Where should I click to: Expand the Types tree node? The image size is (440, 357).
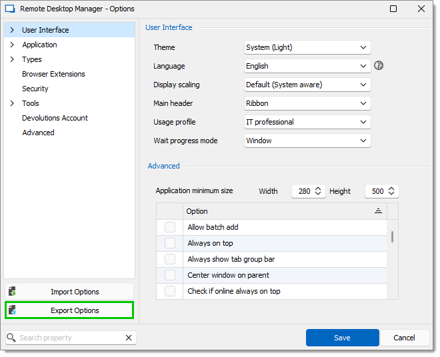(12, 59)
